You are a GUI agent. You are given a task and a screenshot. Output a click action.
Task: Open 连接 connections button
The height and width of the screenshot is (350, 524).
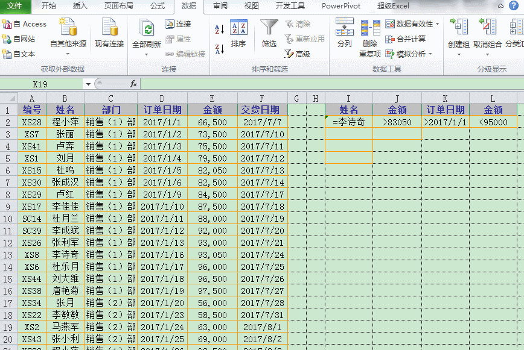click(x=177, y=24)
